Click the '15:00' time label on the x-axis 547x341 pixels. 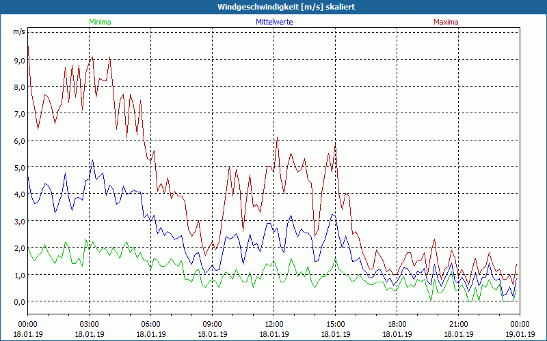click(336, 325)
